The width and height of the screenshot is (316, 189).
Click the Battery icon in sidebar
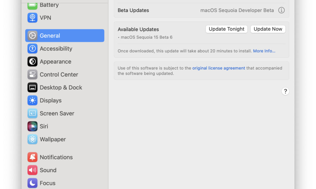pos(33,5)
